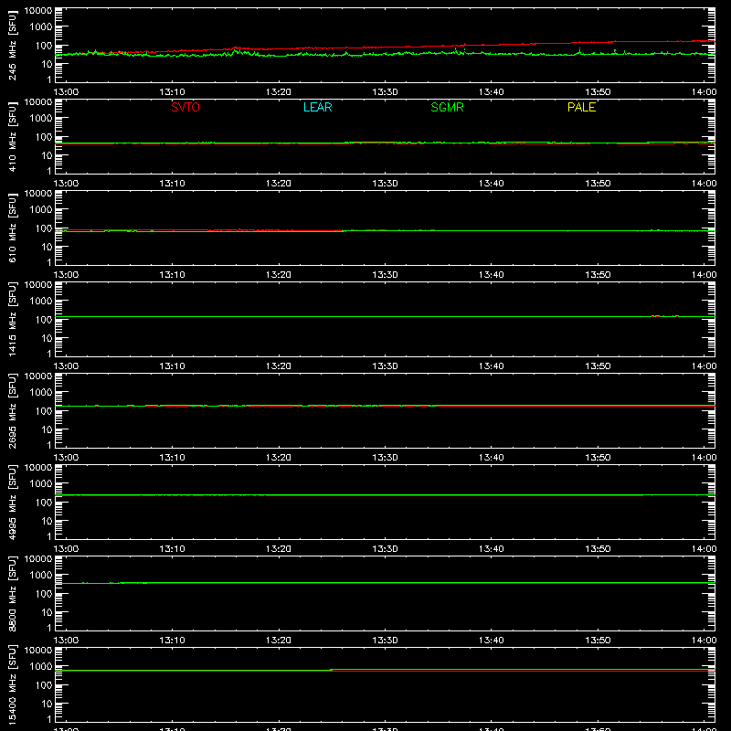
Task: Click the 10000 tick value on 245 MHz axis
Action: click(x=38, y=10)
